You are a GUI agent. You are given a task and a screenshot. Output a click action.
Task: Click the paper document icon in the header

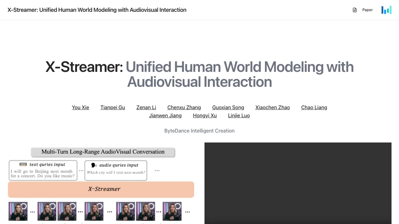(354, 10)
